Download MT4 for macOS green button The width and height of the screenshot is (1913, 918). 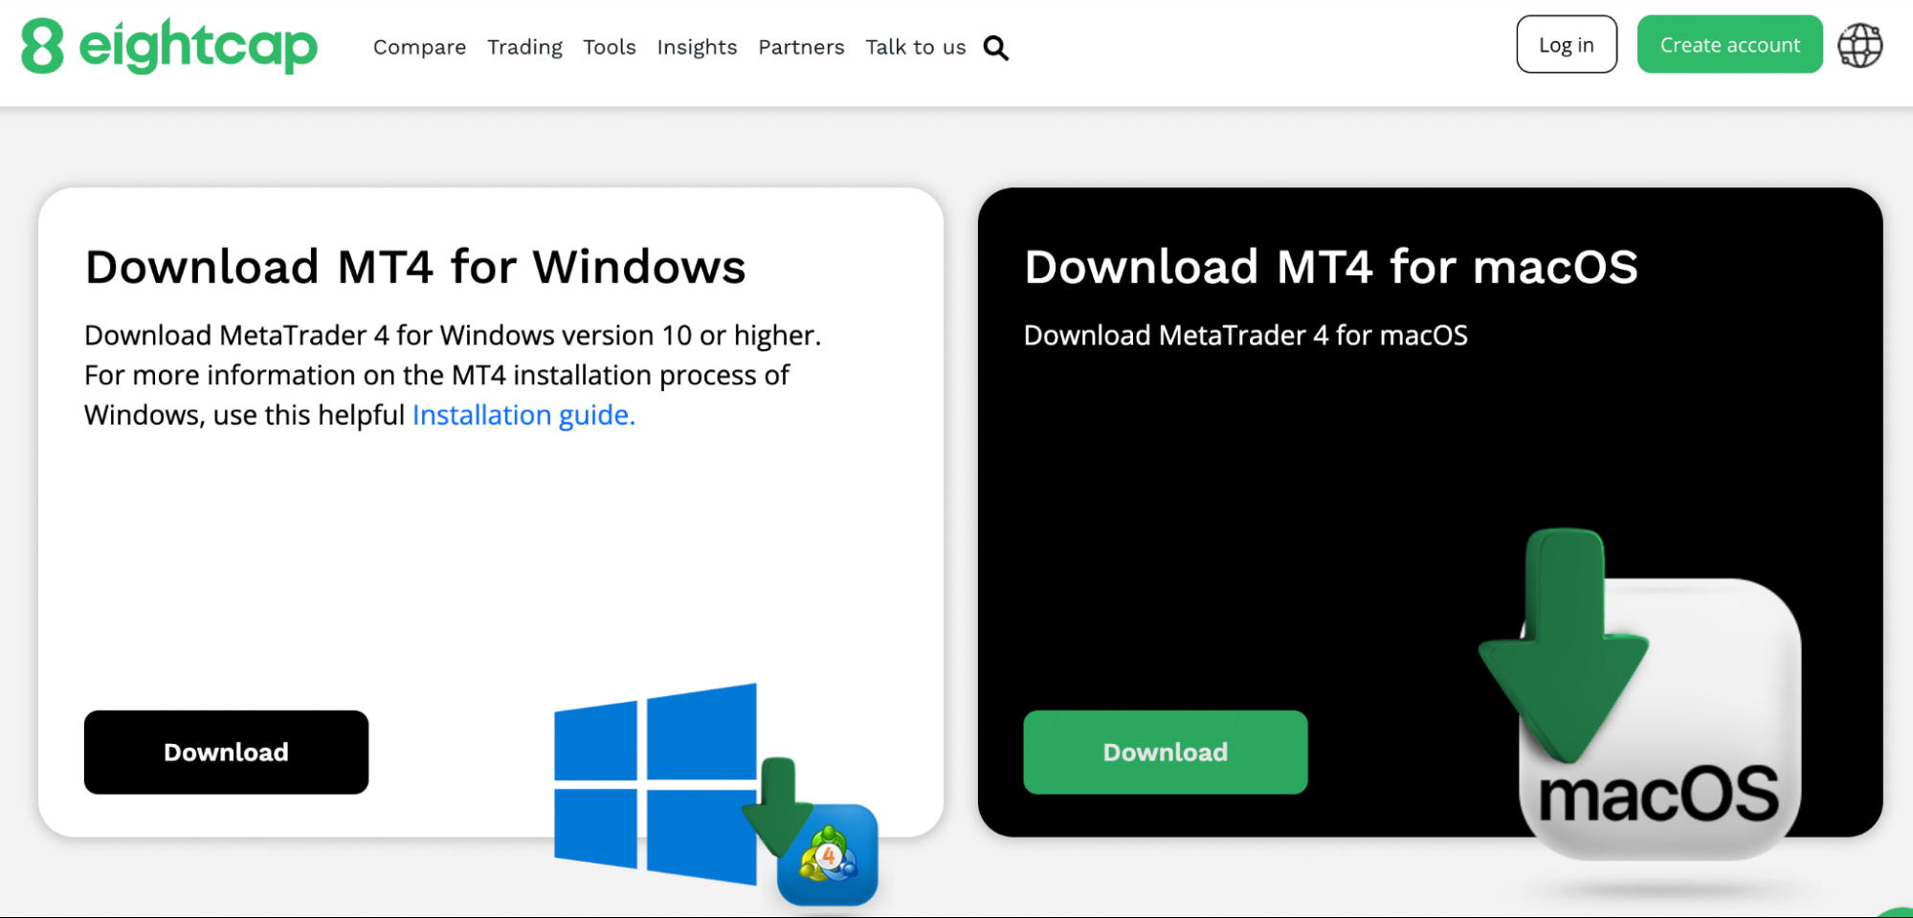pyautogui.click(x=1165, y=752)
